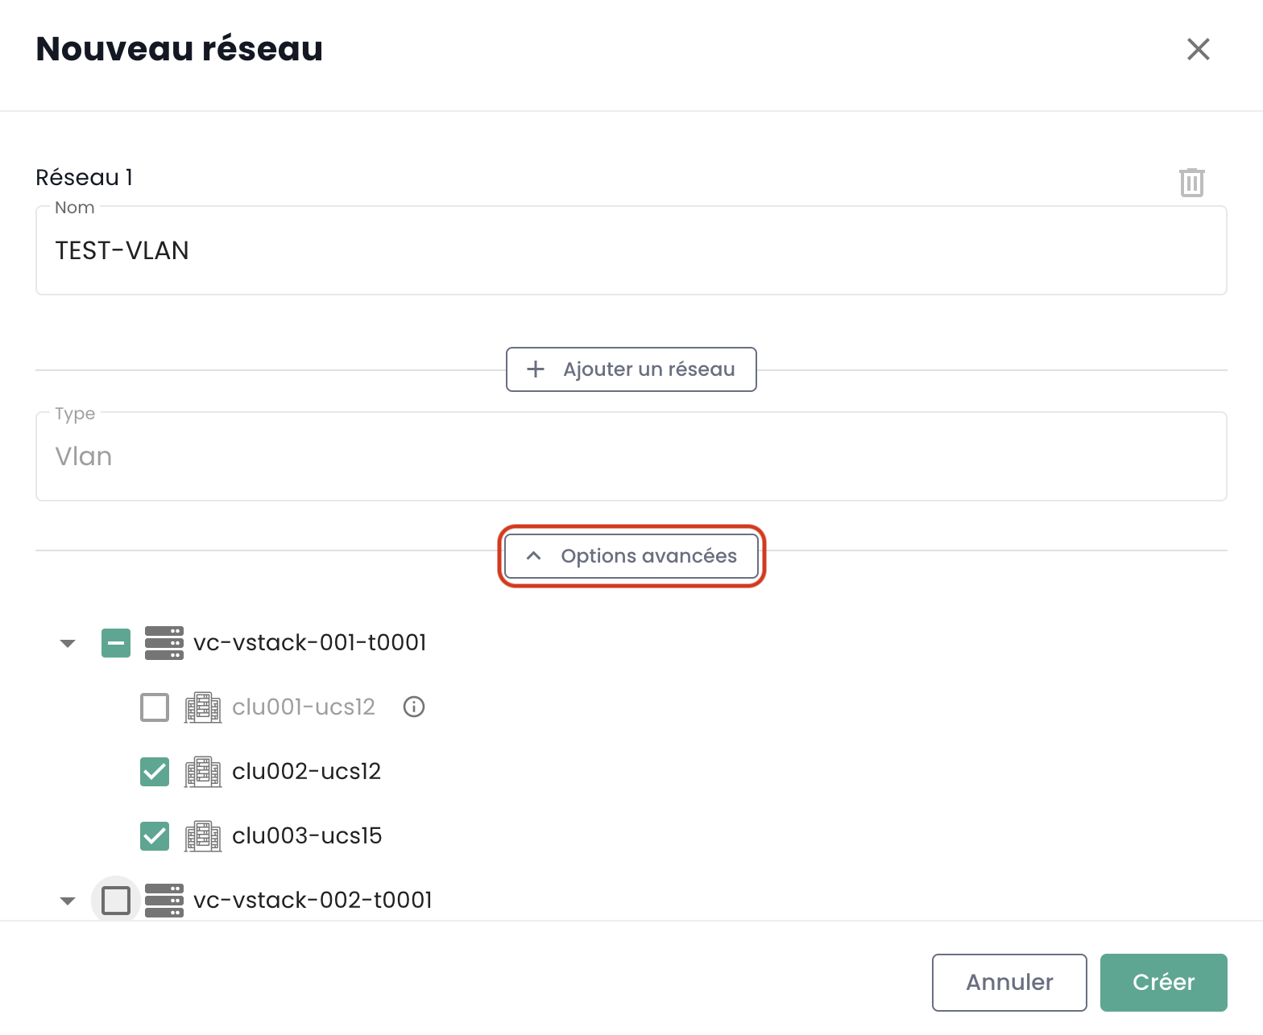This screenshot has height=1035, width=1263.
Task: Click the server icon for vc-vstack-002-t0001
Action: [x=164, y=900]
